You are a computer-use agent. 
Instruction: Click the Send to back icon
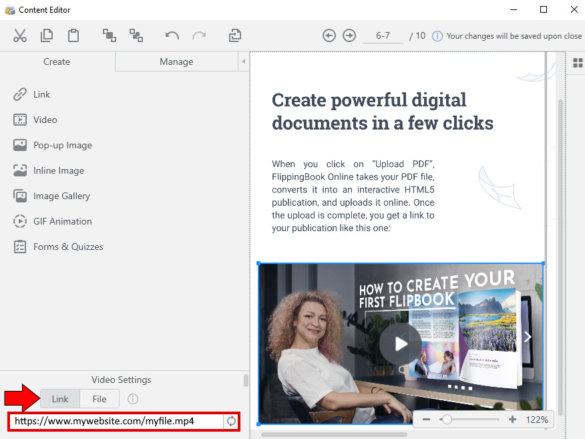pyautogui.click(x=136, y=35)
